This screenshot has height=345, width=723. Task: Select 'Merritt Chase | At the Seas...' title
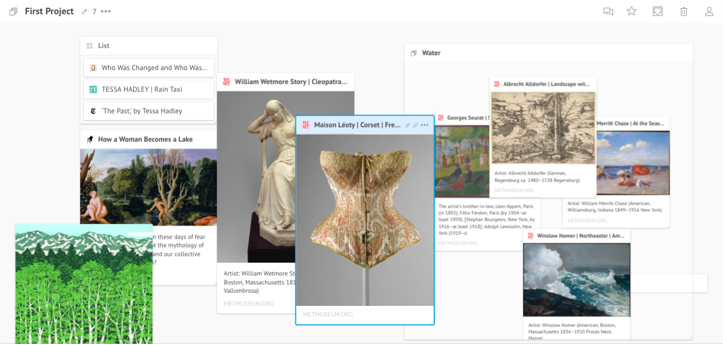pyautogui.click(x=630, y=123)
